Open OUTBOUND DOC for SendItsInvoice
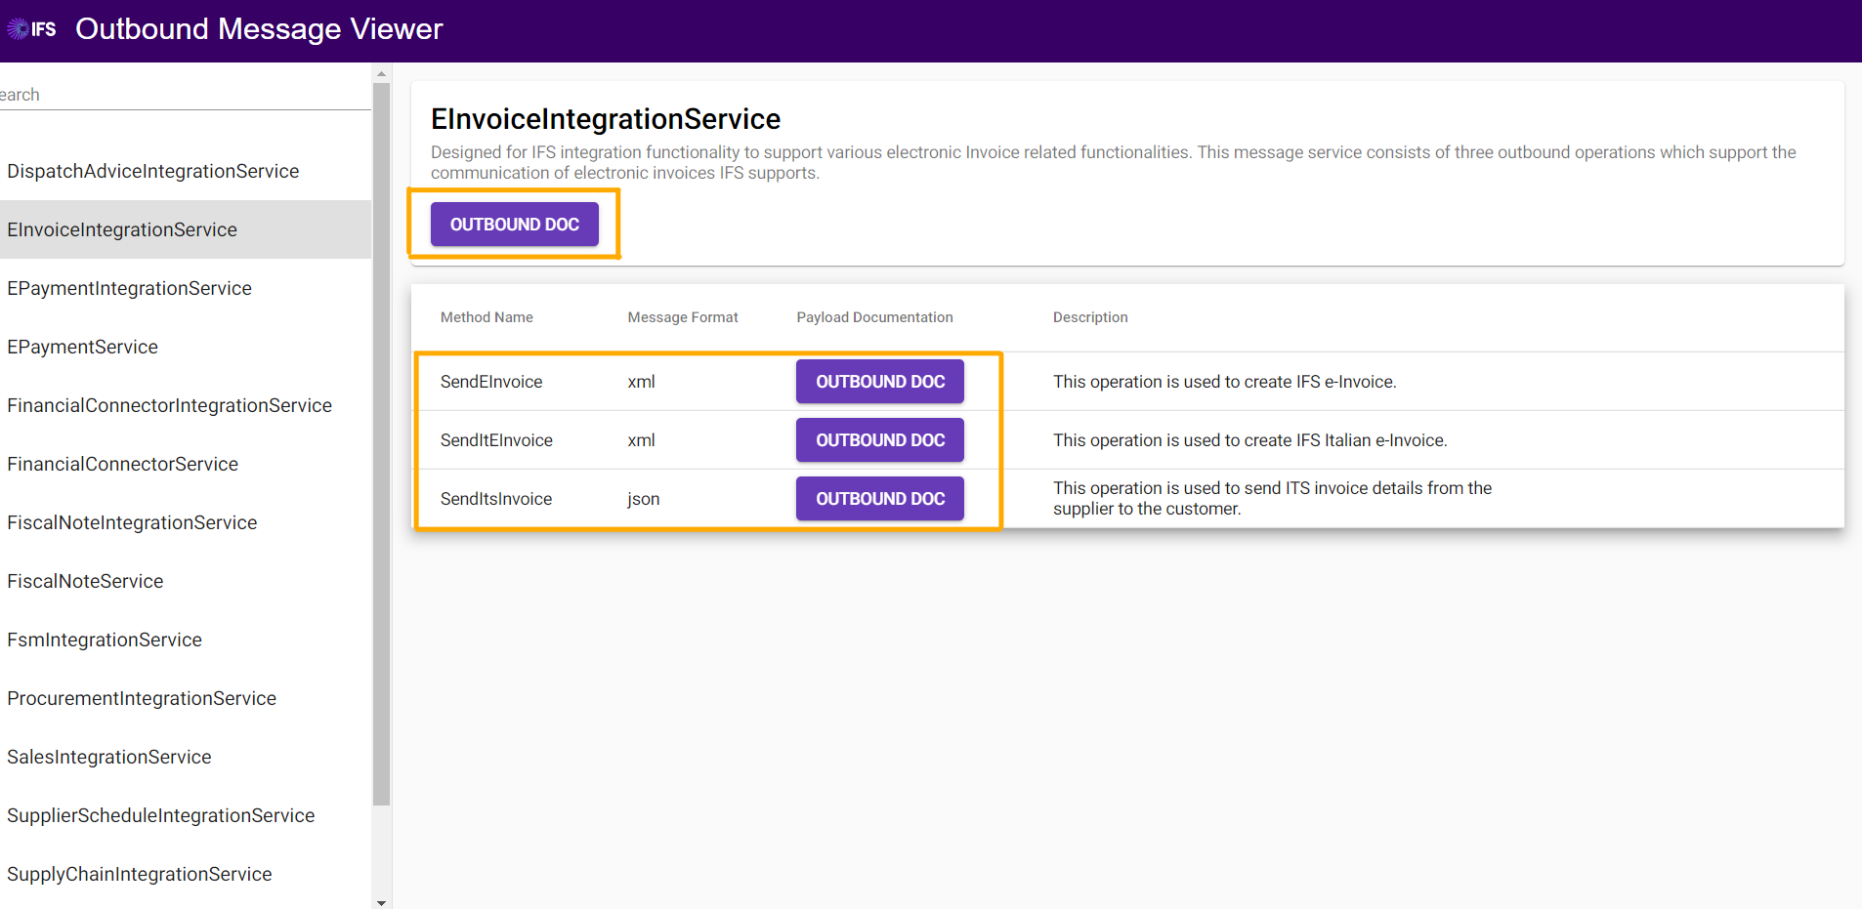Viewport: 1862px width, 909px height. pos(879,499)
